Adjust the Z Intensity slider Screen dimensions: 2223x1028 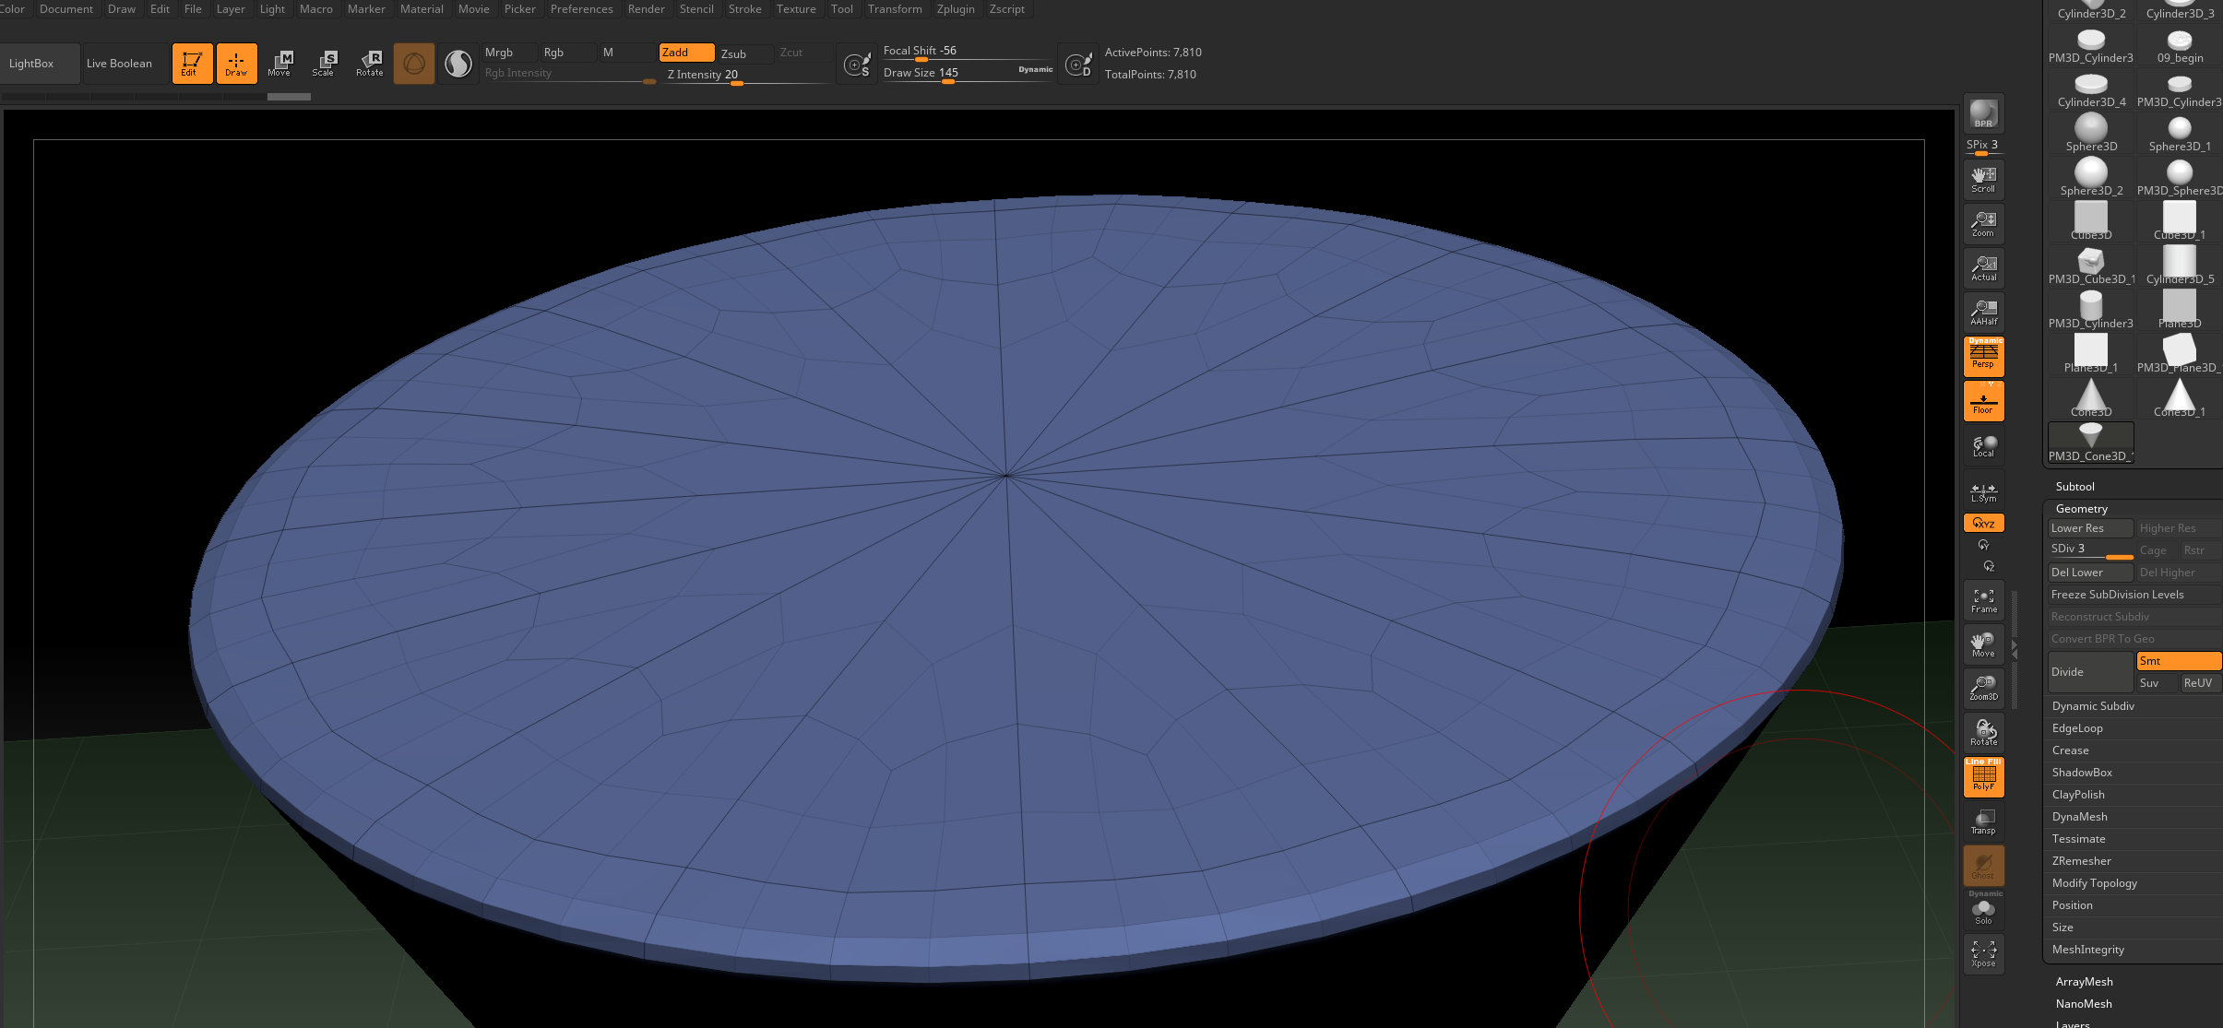coord(748,75)
